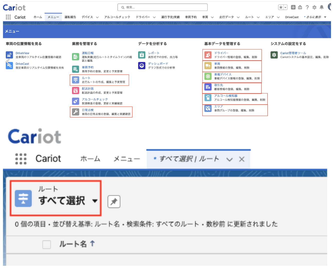Click the 車載デバイス chip icon

[208, 76]
